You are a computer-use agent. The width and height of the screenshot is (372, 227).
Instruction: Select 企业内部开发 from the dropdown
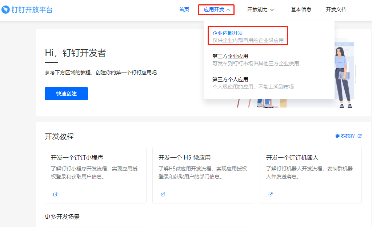pyautogui.click(x=228, y=33)
